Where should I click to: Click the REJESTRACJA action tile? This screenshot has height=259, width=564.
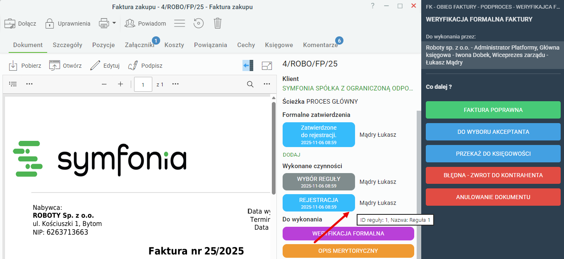click(319, 203)
